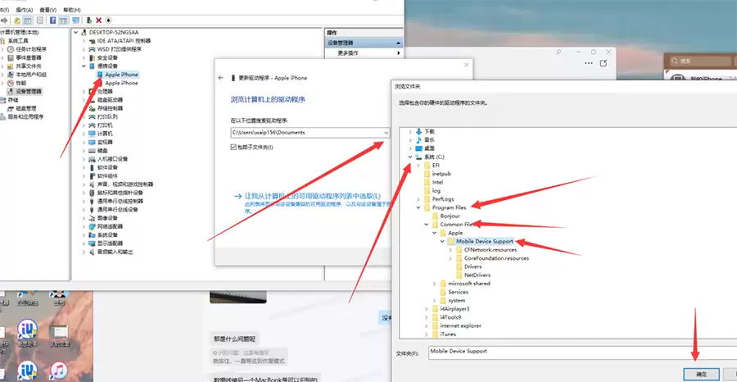Open the 查看(V) menu
The height and width of the screenshot is (382, 737).
point(48,10)
